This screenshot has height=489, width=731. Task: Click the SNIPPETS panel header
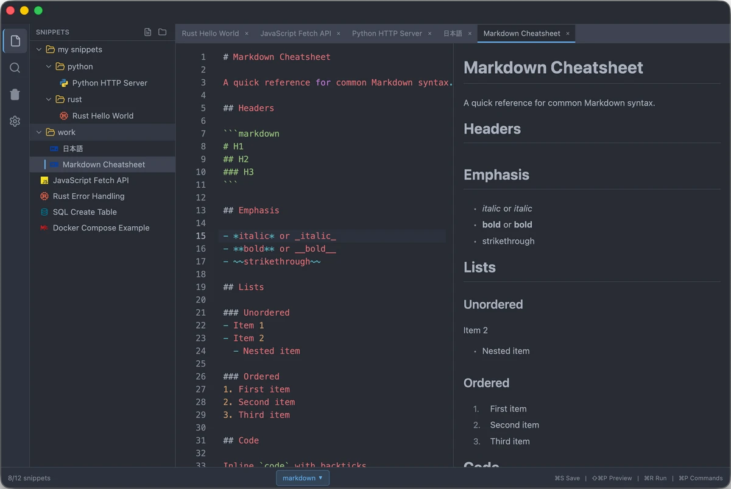tap(52, 32)
